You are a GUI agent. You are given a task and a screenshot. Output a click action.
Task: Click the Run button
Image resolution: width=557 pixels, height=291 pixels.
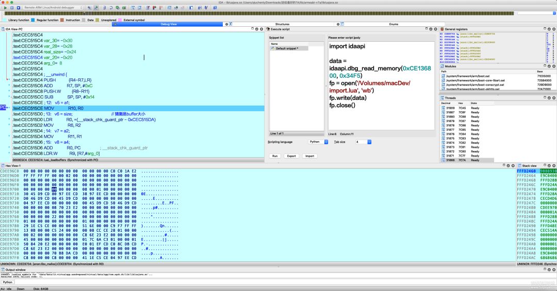(275, 156)
